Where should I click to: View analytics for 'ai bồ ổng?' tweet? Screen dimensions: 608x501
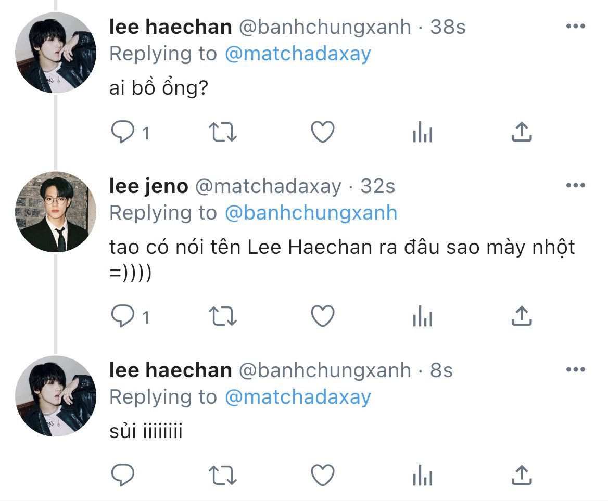click(x=422, y=133)
